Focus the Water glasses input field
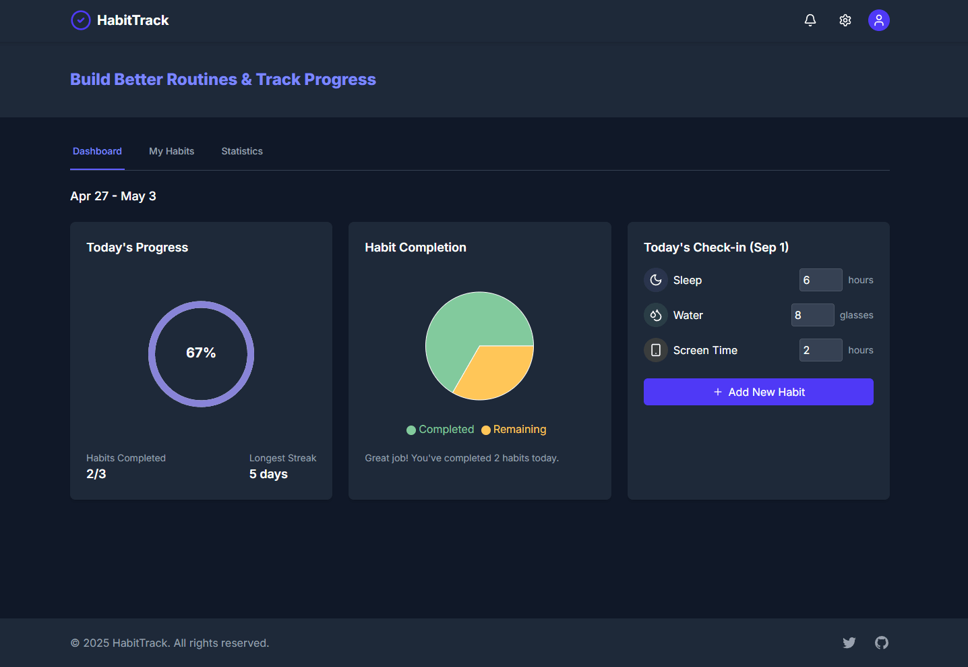The image size is (968, 667). (812, 315)
